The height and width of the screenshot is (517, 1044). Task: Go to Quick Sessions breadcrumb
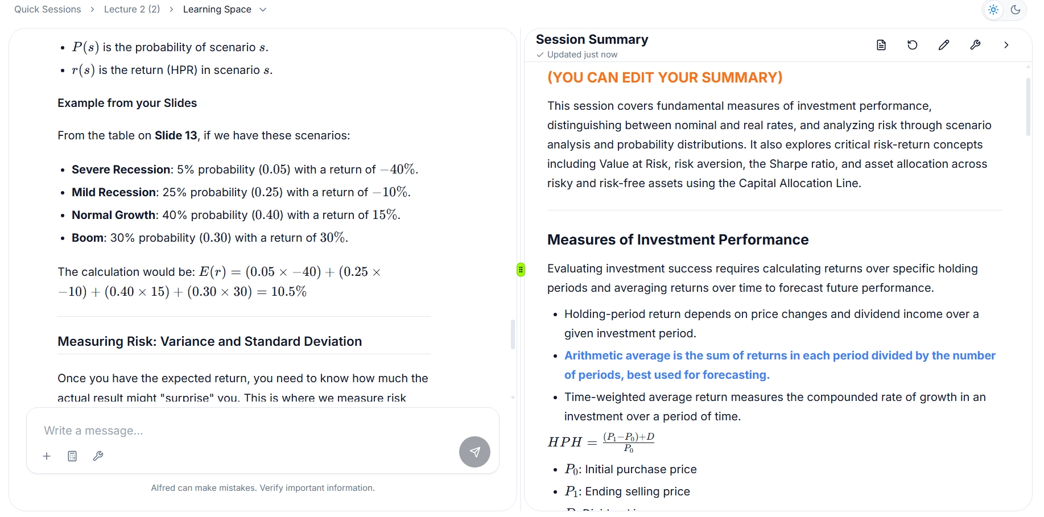(x=48, y=10)
